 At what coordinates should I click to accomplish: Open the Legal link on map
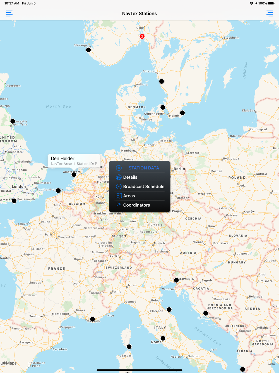(x=271, y=363)
